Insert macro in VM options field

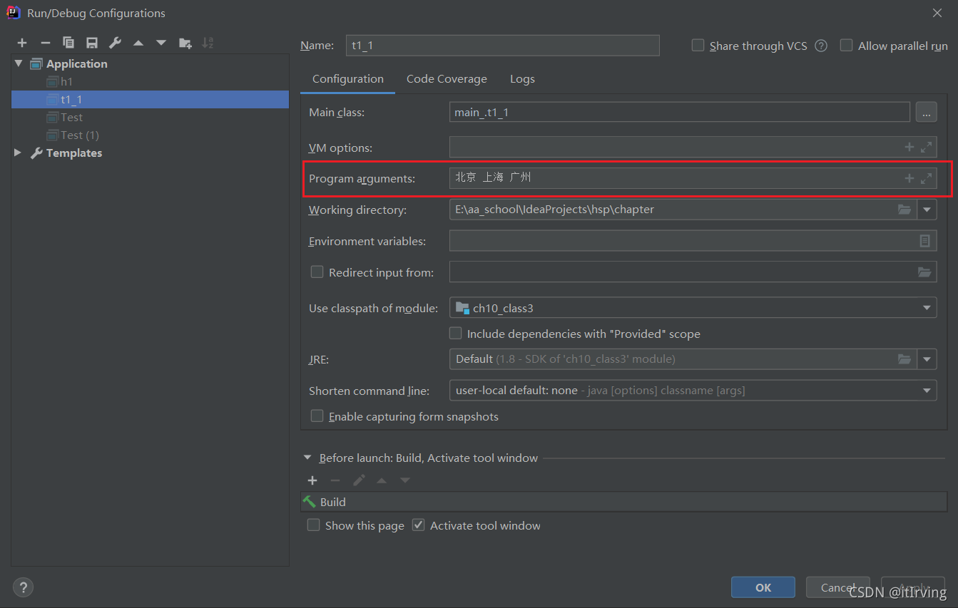click(x=909, y=147)
